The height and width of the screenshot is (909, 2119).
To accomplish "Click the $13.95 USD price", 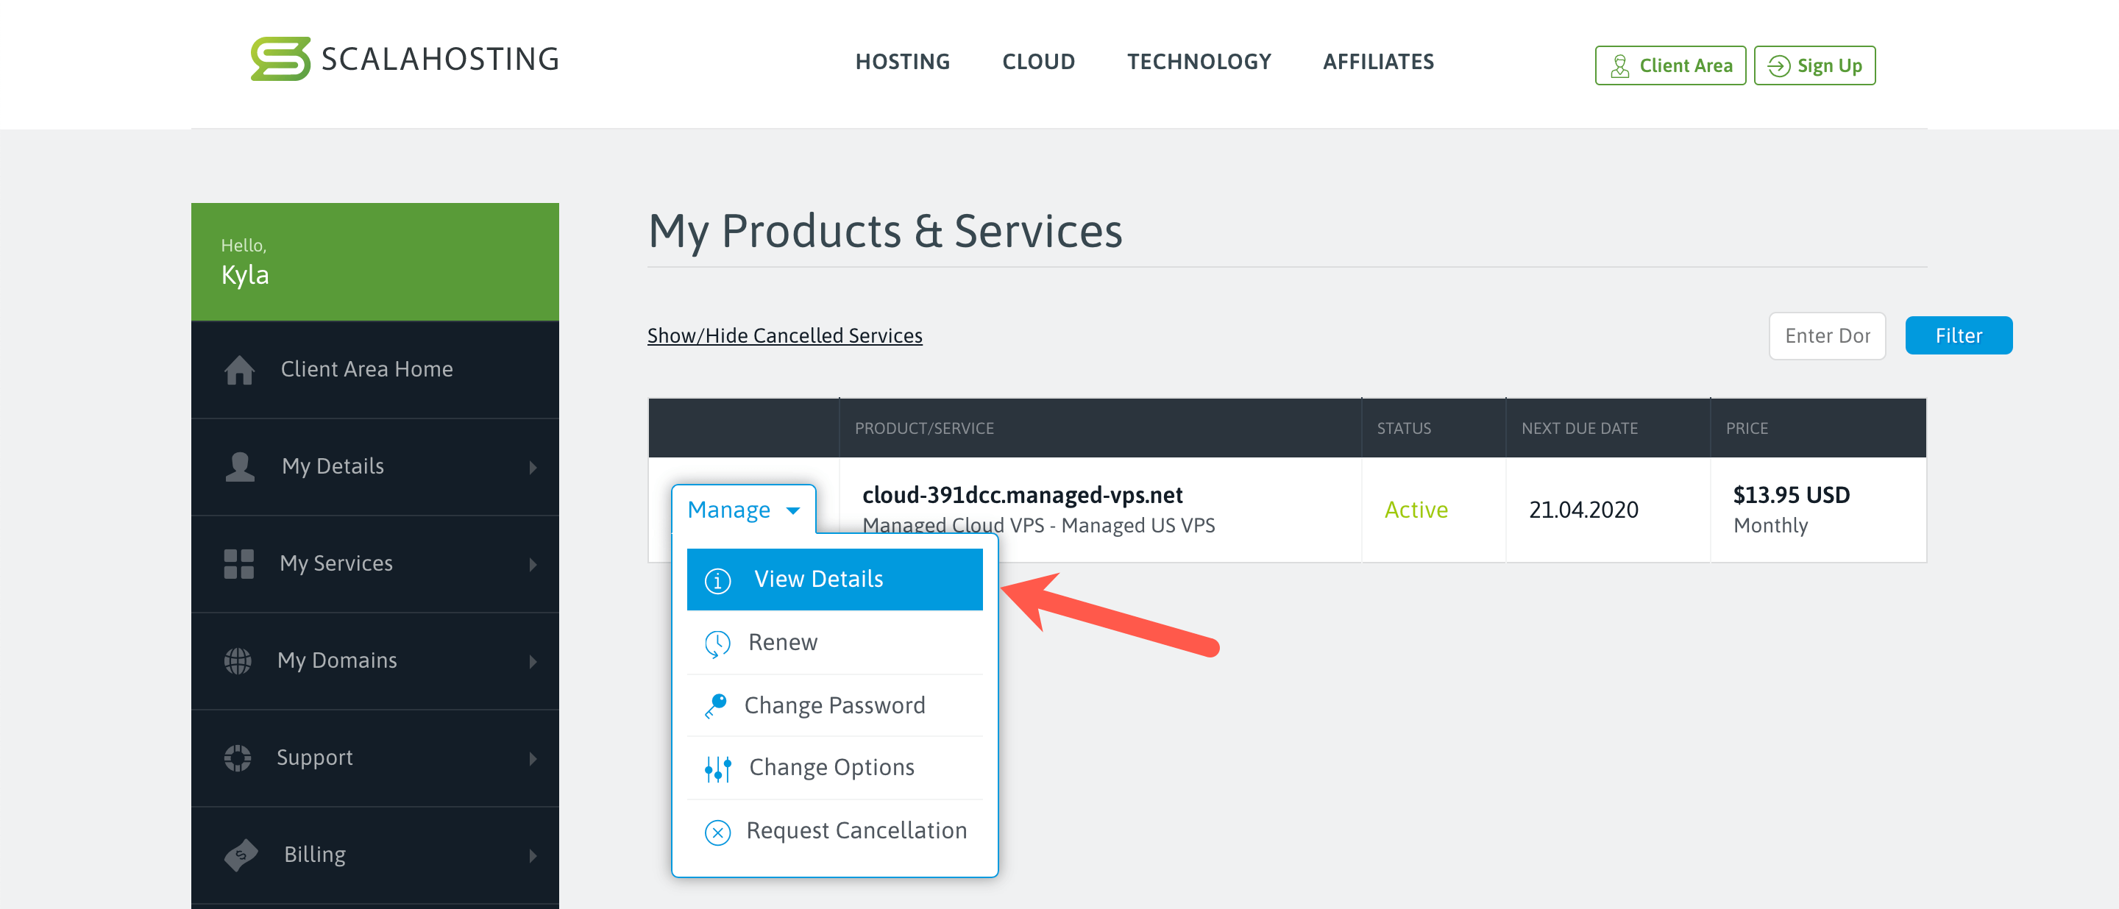I will 1791,495.
